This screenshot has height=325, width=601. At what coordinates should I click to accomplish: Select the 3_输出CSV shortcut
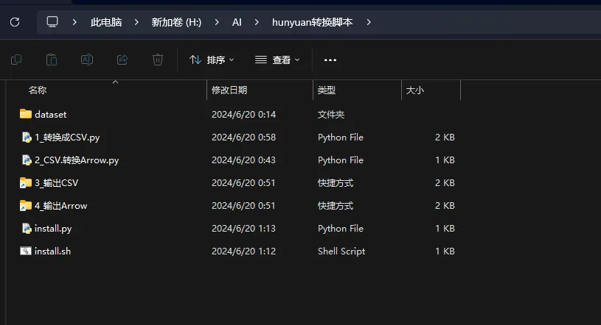56,182
